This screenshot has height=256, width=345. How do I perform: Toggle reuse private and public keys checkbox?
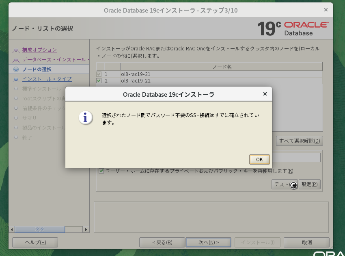[x=101, y=171]
